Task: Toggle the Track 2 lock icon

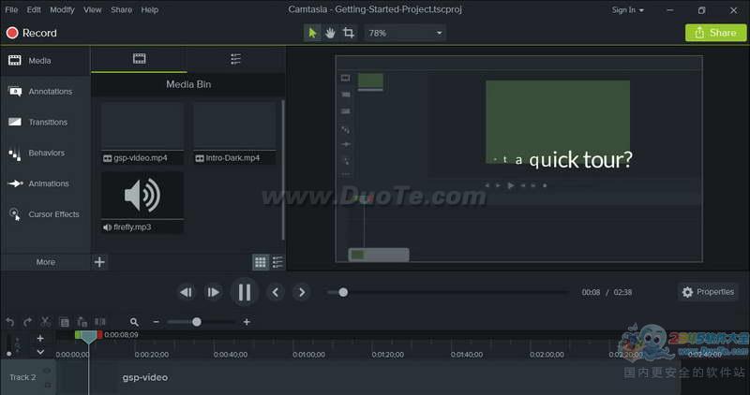Action: click(x=48, y=385)
